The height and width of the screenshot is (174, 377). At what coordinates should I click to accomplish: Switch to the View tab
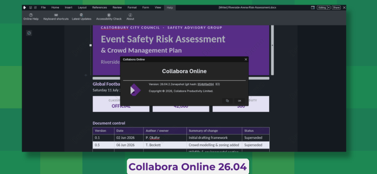[x=158, y=8]
